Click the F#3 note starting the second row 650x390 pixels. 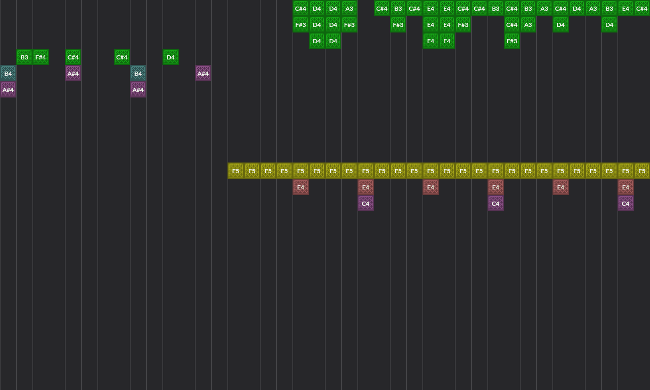(300, 24)
